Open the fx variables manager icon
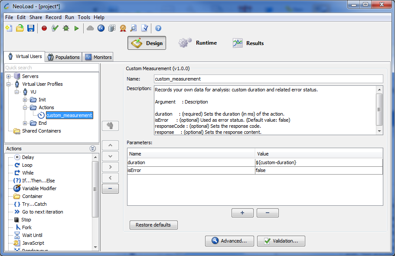This screenshot has height=256, width=395. click(101, 28)
